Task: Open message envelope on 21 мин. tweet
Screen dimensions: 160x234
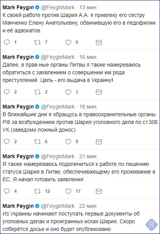Action: (x=99, y=192)
